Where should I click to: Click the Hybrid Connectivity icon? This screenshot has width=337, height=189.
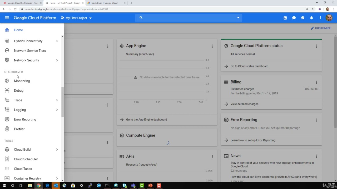pos(7,41)
